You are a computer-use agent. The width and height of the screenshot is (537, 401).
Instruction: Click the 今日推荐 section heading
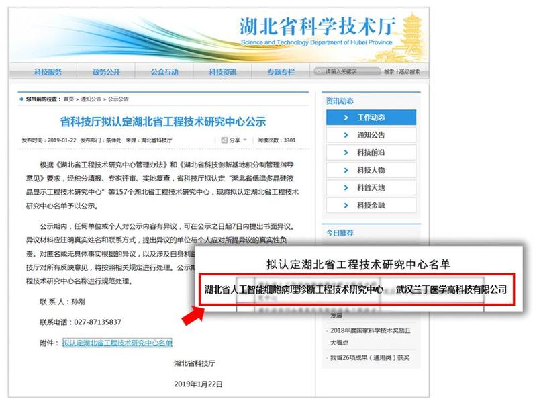(340, 233)
